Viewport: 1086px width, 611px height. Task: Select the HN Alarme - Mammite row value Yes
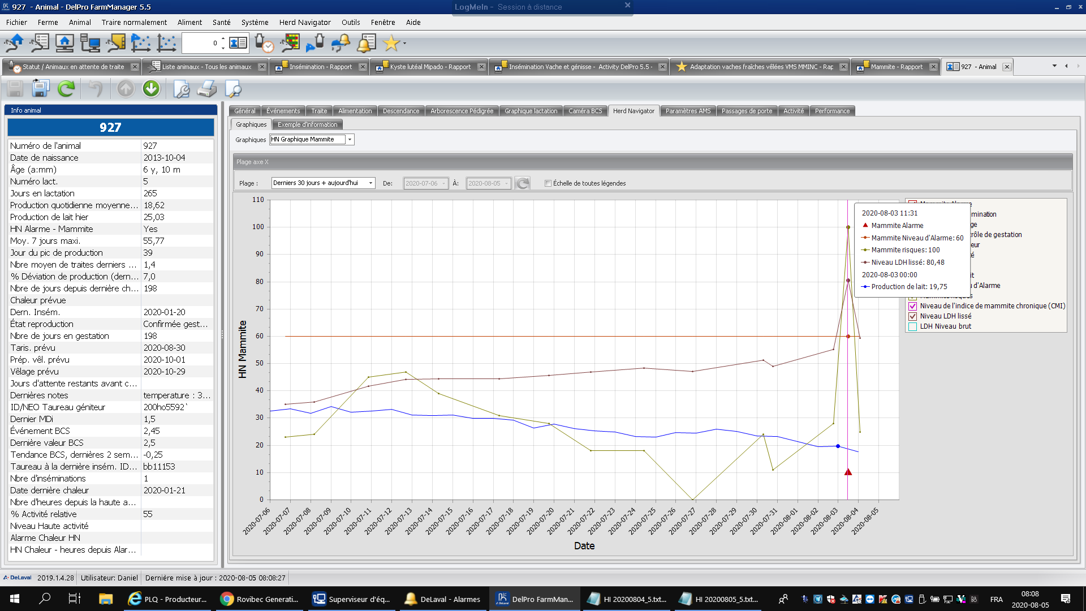[x=178, y=229]
